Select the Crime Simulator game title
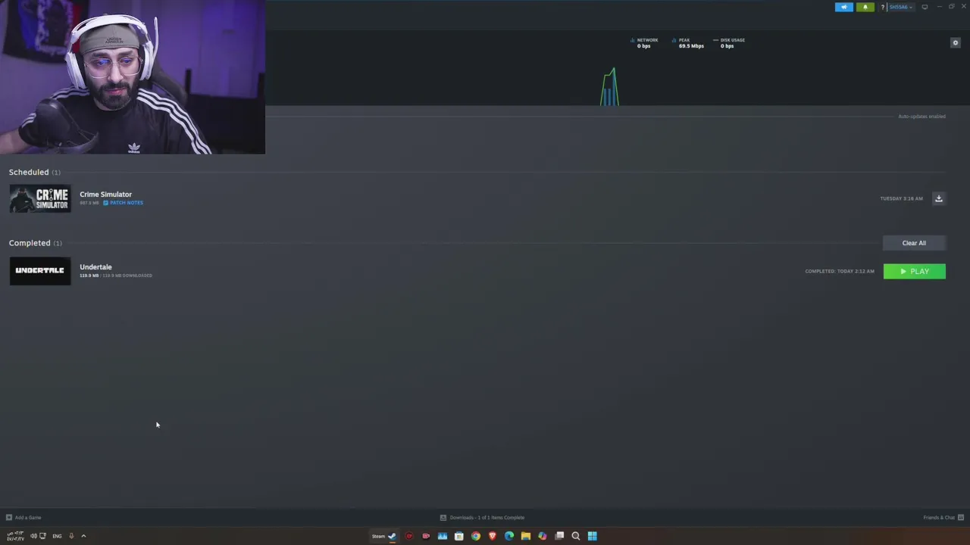Image resolution: width=970 pixels, height=545 pixels. 105,195
